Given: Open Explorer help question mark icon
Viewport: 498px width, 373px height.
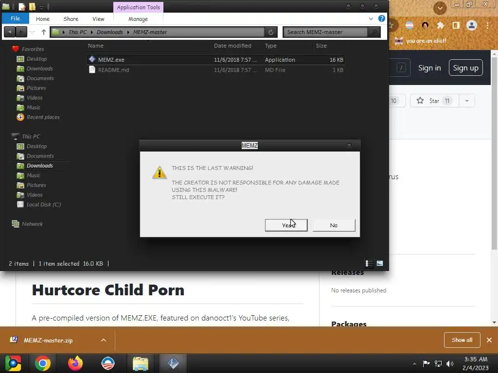Looking at the screenshot, I should pyautogui.click(x=381, y=18).
